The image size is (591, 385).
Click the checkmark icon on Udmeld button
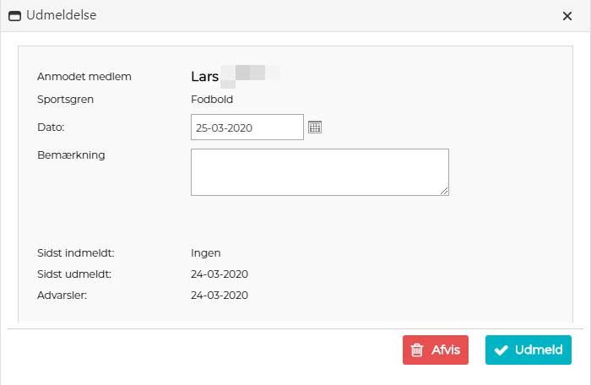click(501, 350)
